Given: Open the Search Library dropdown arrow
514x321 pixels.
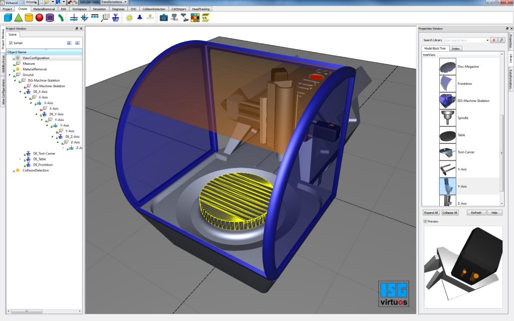Looking at the screenshot, I should point(487,40).
